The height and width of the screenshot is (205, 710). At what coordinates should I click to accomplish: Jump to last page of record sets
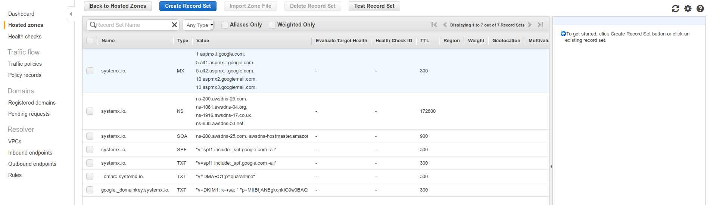[540, 25]
